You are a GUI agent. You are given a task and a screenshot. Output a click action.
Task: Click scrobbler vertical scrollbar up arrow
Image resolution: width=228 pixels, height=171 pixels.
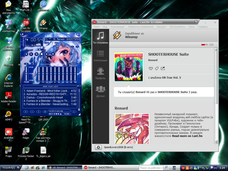coord(216,50)
